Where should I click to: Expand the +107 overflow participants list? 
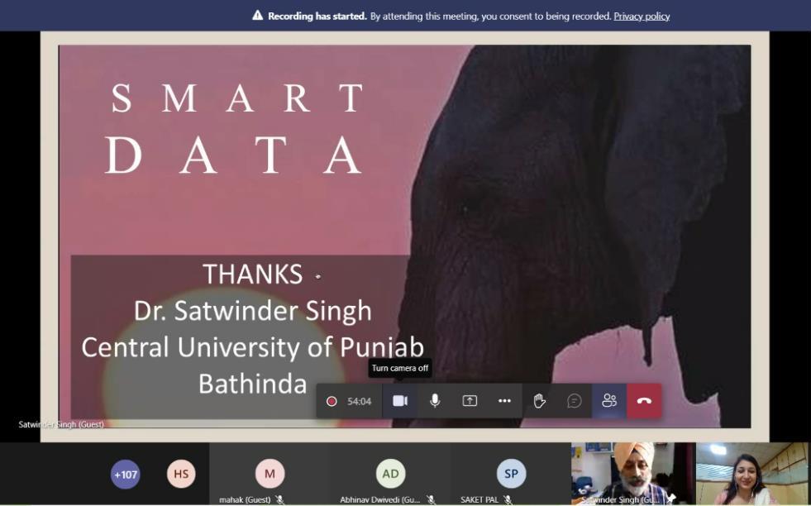pyautogui.click(x=126, y=474)
